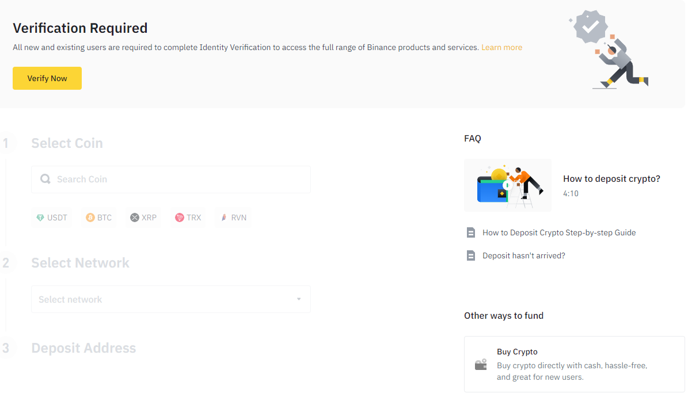Click the Other ways to fund heading
Image resolution: width=688 pixels, height=397 pixels.
[x=504, y=315]
